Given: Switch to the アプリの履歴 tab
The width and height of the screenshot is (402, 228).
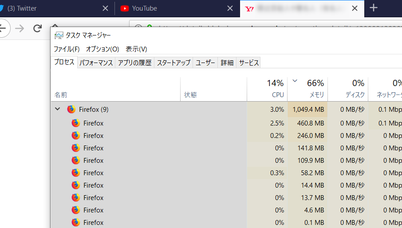Looking at the screenshot, I should 134,63.
